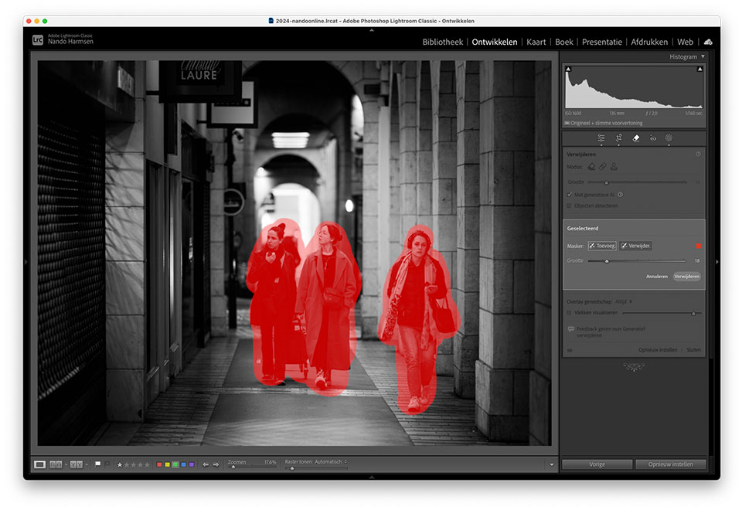The image size is (742, 510).
Task: Collapse the top module panel arrow
Action: click(x=372, y=30)
